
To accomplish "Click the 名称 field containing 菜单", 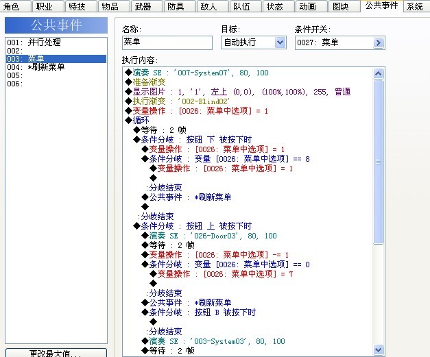I will click(x=167, y=42).
